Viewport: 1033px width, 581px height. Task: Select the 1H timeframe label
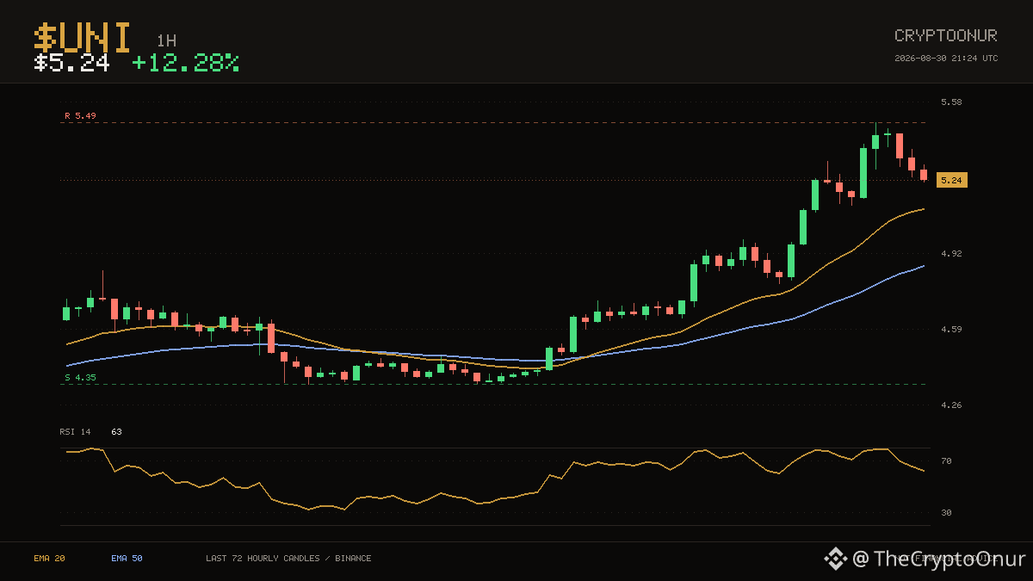(x=166, y=40)
